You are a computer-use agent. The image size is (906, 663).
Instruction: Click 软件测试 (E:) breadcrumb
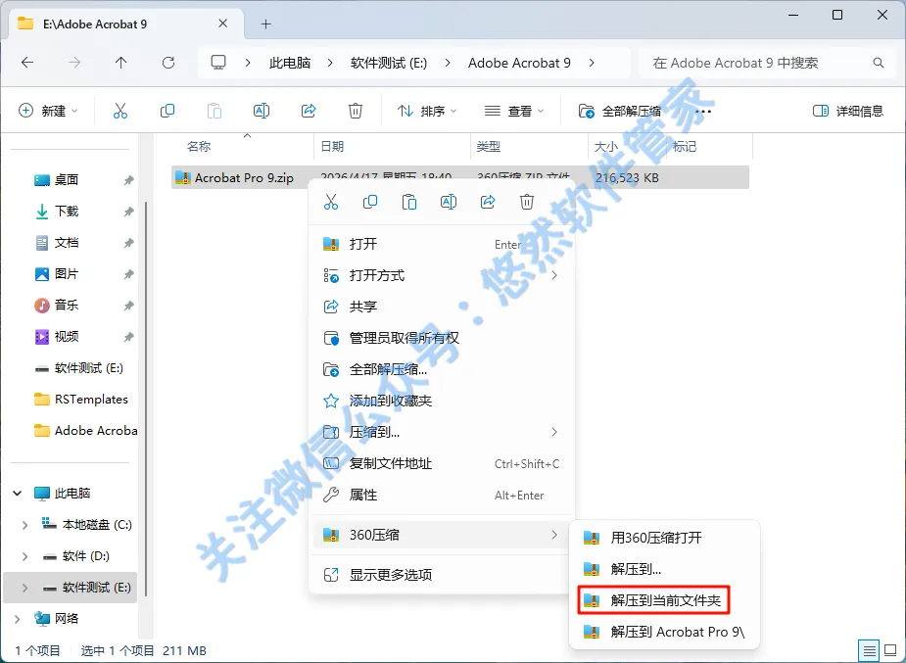pyautogui.click(x=389, y=63)
